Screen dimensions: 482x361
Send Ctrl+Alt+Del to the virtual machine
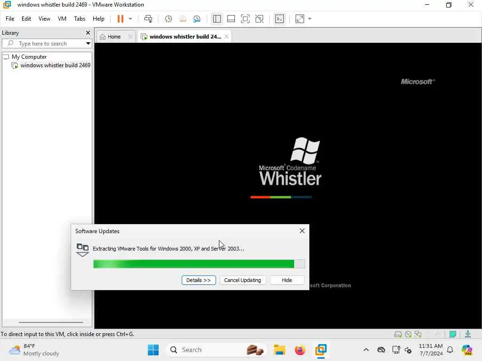[x=148, y=19]
